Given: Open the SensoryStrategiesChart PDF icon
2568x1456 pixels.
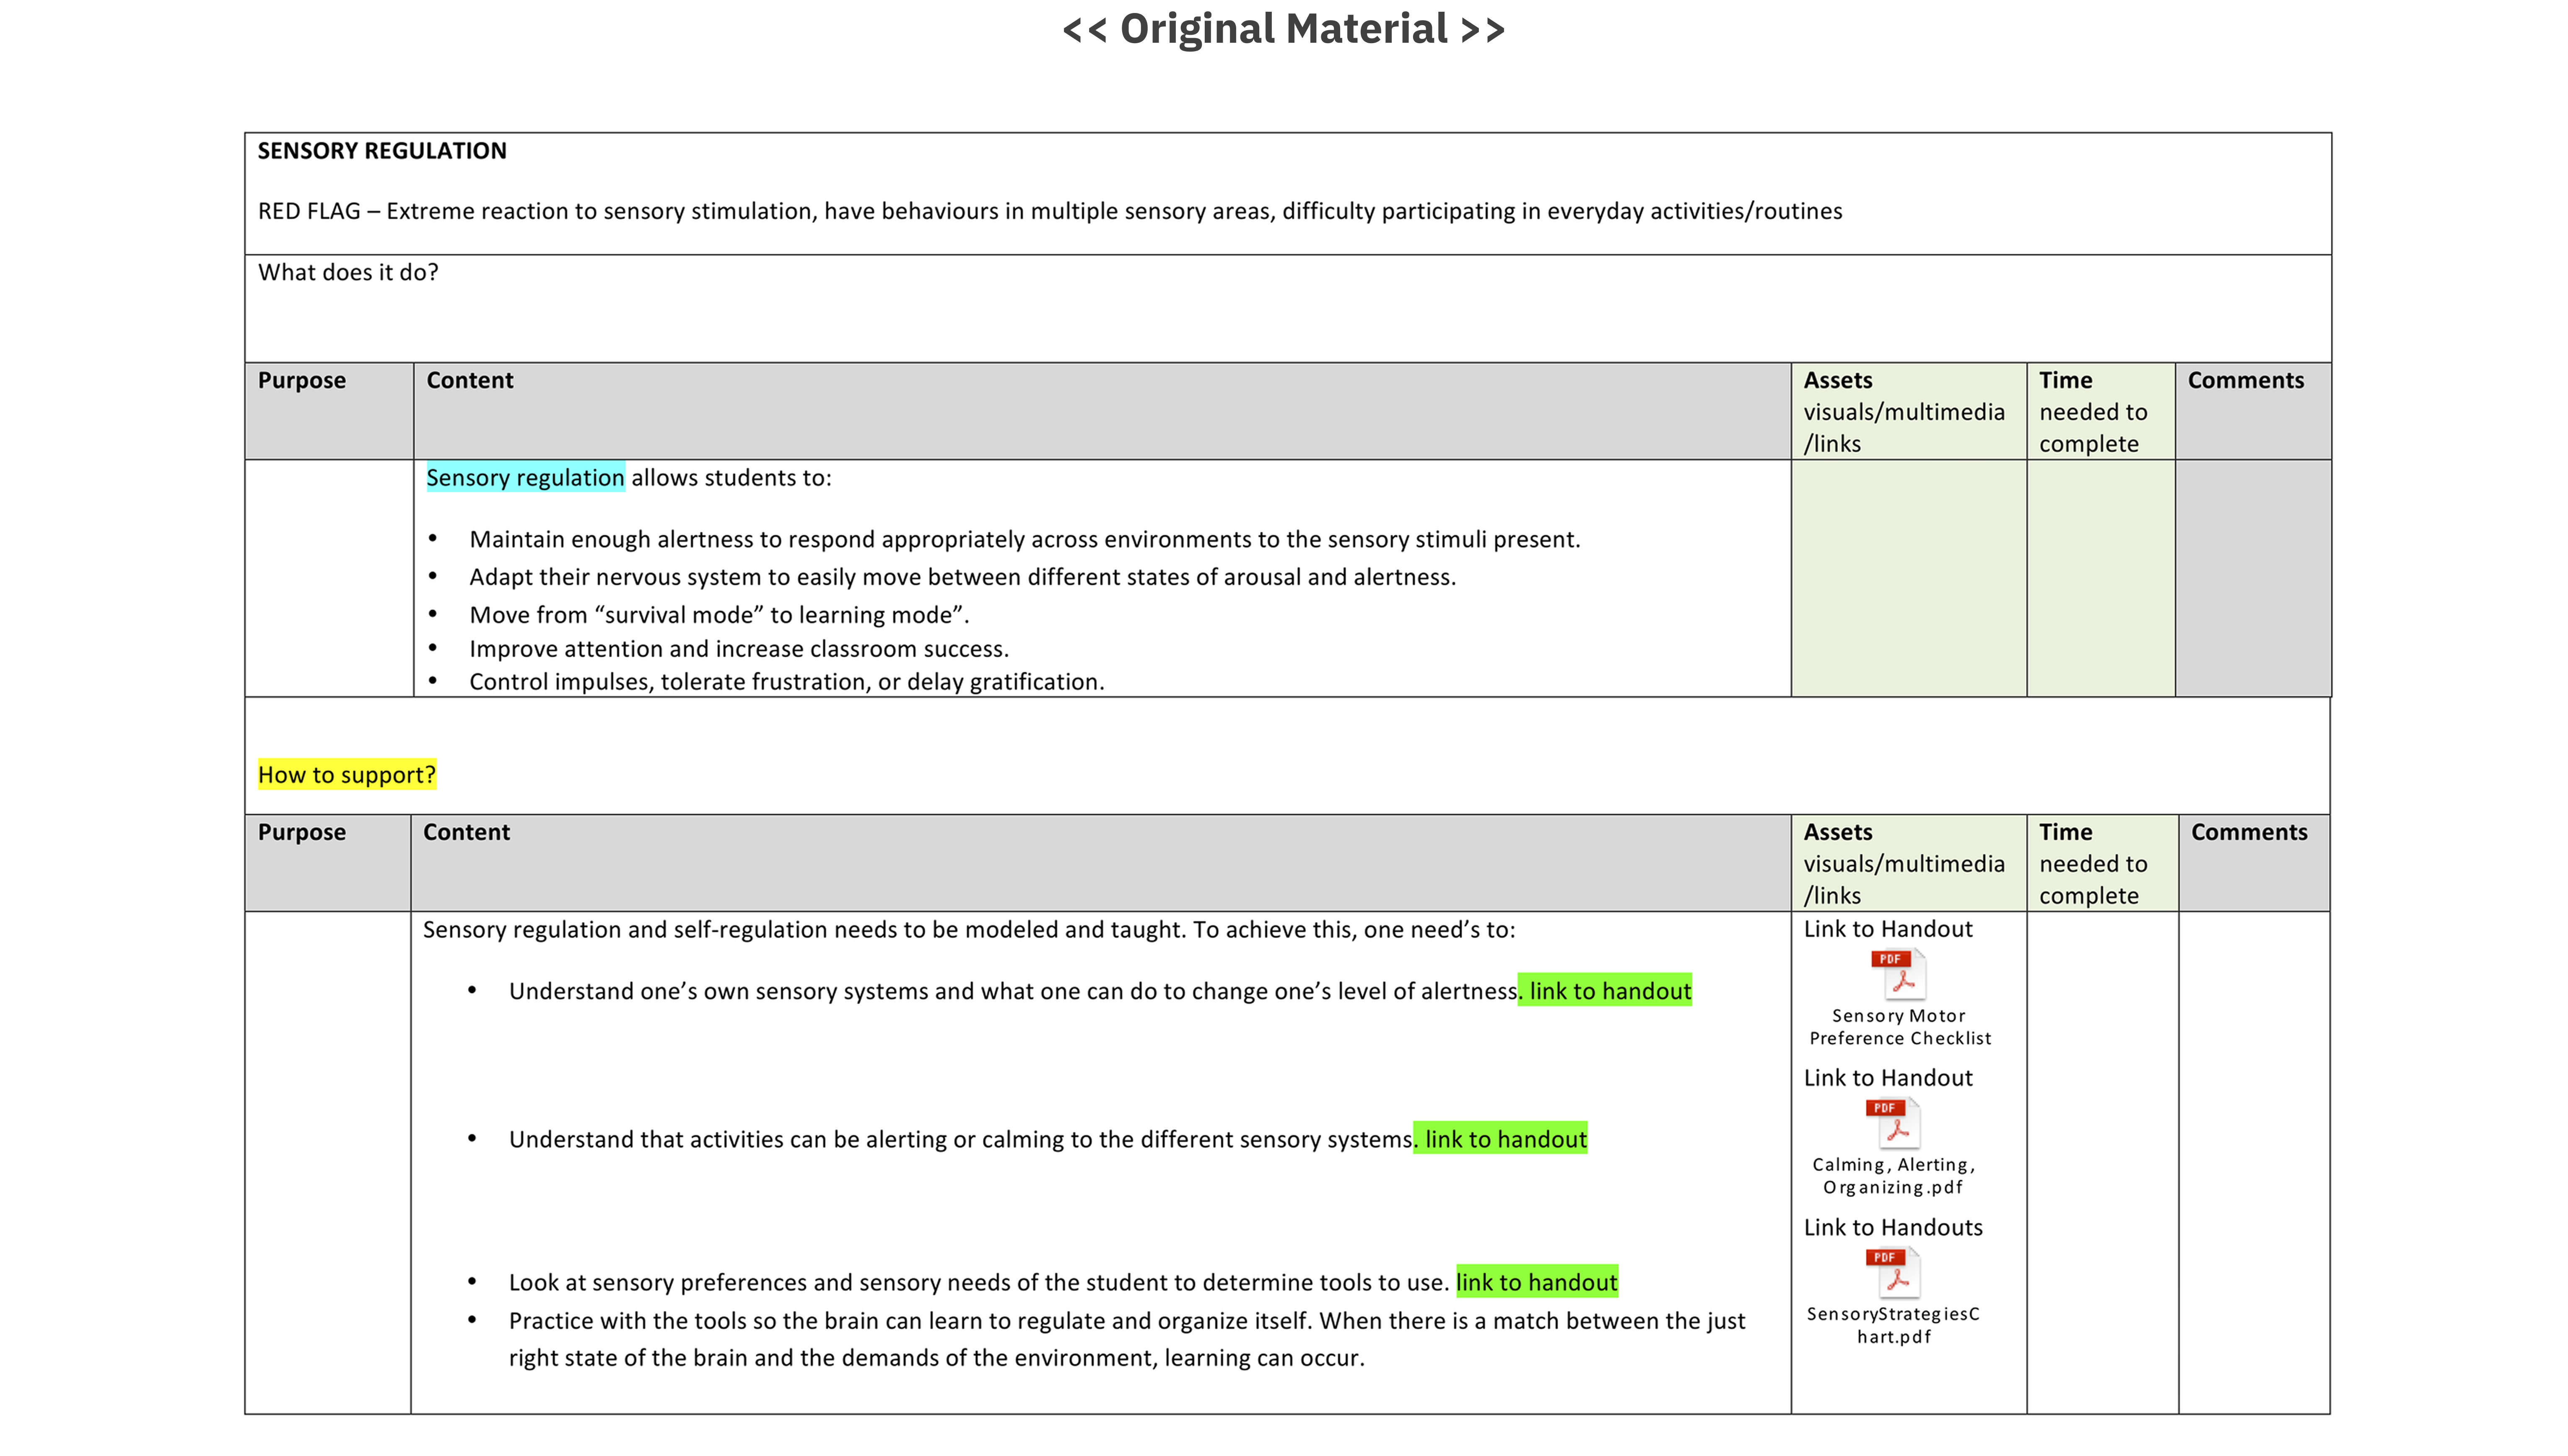Looking at the screenshot, I should point(1893,1273).
